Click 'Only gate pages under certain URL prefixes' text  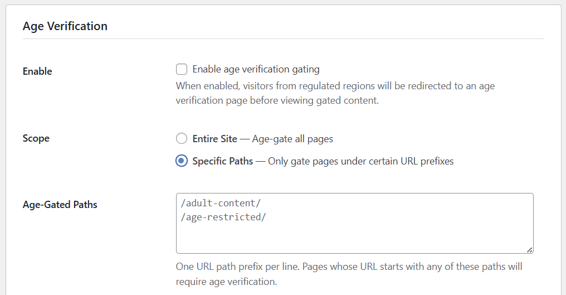click(x=360, y=161)
